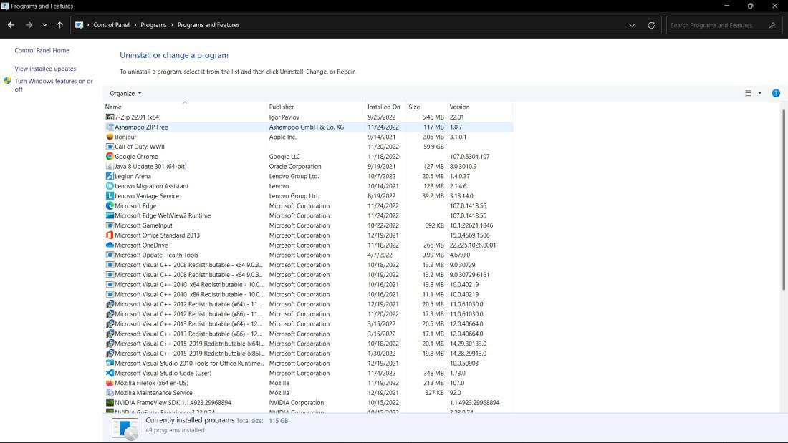Open the view options dropdown arrow
Image resolution: width=788 pixels, height=443 pixels.
coord(760,93)
